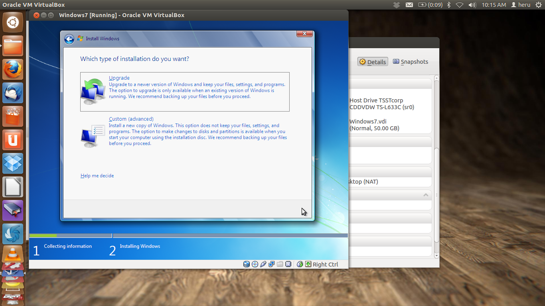This screenshot has width=545, height=306.
Task: Click the shared folders status icon
Action: 280,264
